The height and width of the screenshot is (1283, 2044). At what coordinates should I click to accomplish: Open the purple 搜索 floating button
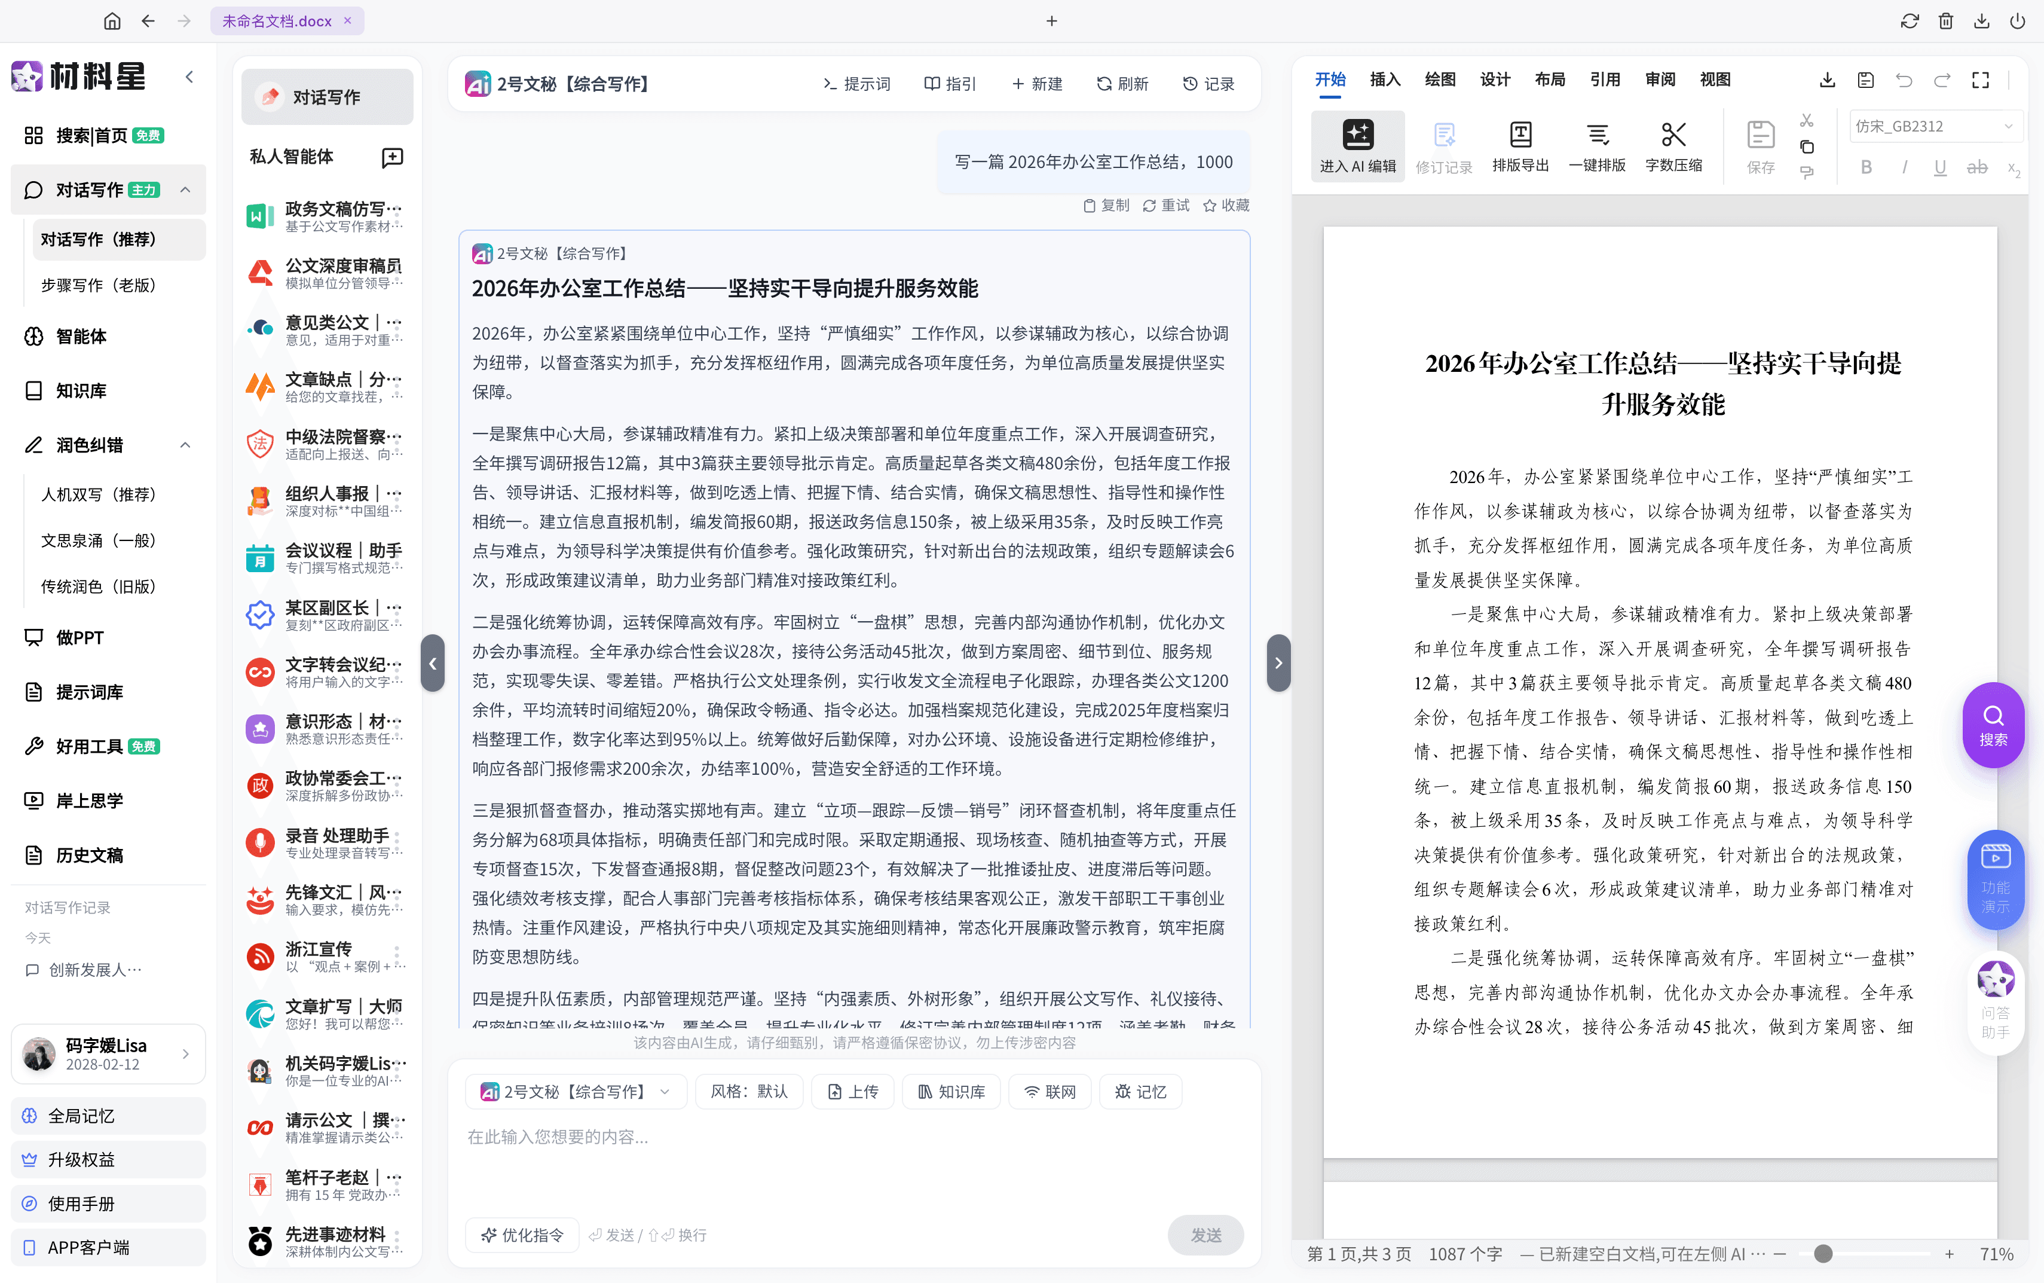pos(1993,725)
